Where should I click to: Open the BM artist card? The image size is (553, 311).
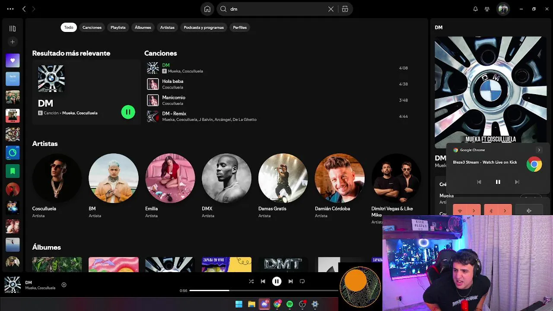point(113,186)
